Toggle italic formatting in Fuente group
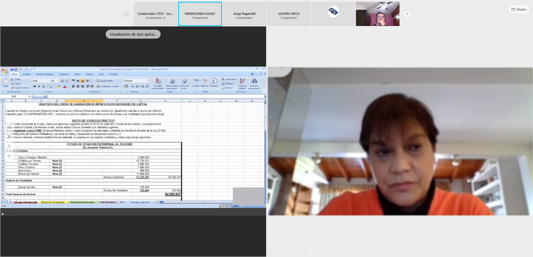 39,87
